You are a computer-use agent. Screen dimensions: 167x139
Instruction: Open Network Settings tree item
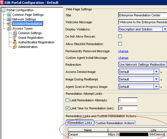coord(24,19)
